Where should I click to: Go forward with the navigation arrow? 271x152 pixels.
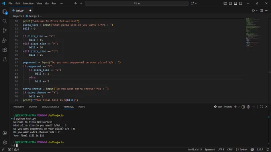81,3
